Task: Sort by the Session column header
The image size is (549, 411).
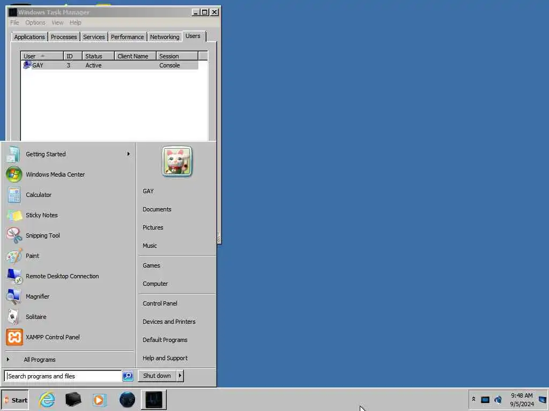Action: 177,56
